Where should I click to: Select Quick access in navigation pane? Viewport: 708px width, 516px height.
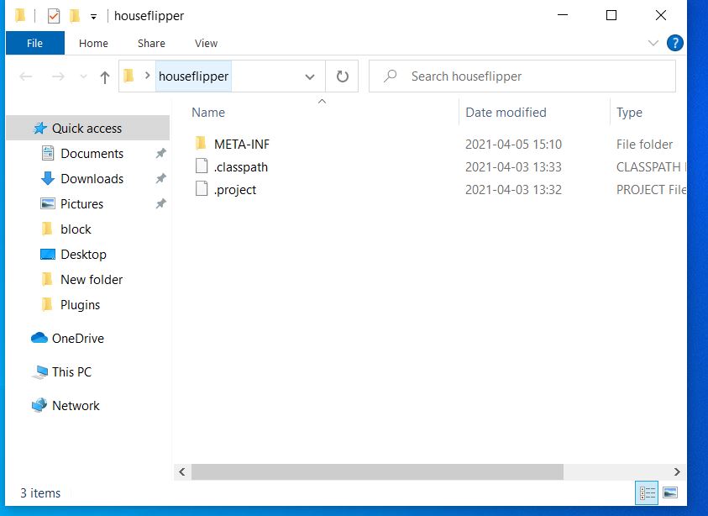pyautogui.click(x=87, y=129)
